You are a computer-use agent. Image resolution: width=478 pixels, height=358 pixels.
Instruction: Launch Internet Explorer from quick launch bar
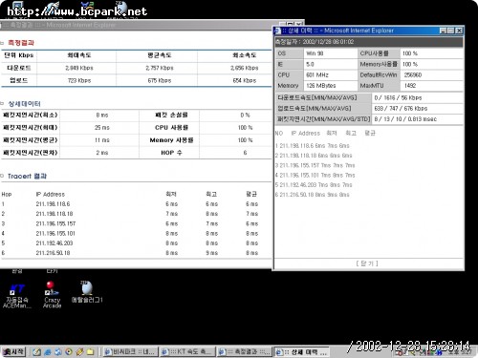pos(48,352)
